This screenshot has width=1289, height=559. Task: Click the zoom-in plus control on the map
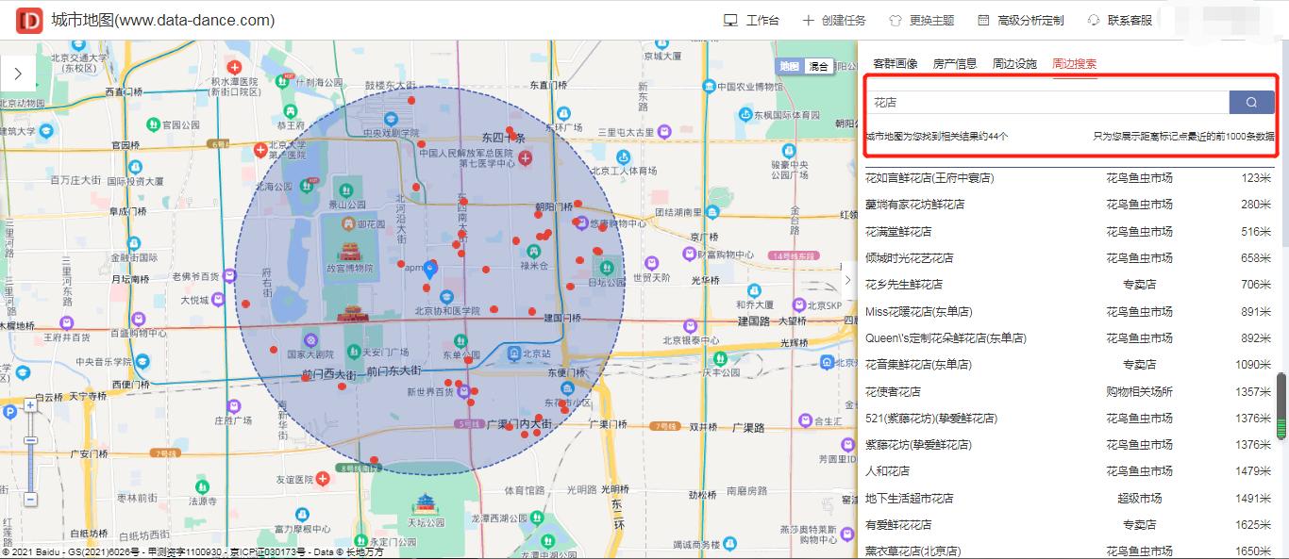[30, 404]
